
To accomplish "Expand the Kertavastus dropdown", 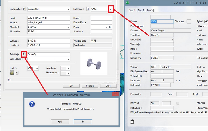I will [69, 73].
